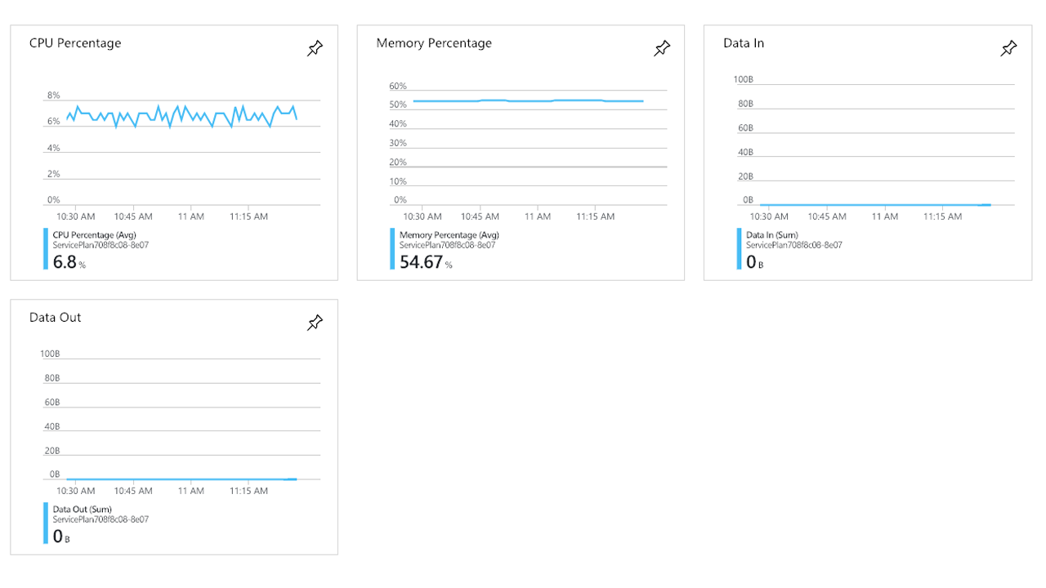Image resolution: width=1046 pixels, height=588 pixels.
Task: Click the 54.67 % memory average value
Action: [421, 262]
